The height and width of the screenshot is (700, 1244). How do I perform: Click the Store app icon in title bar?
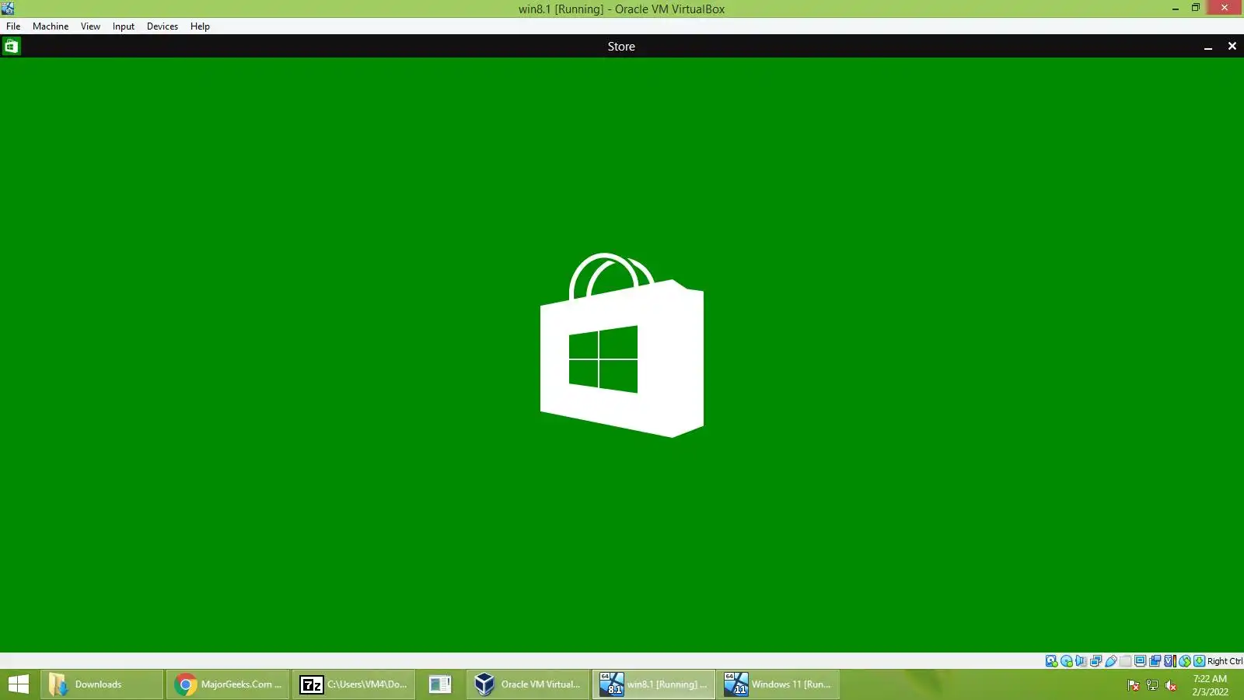[11, 47]
